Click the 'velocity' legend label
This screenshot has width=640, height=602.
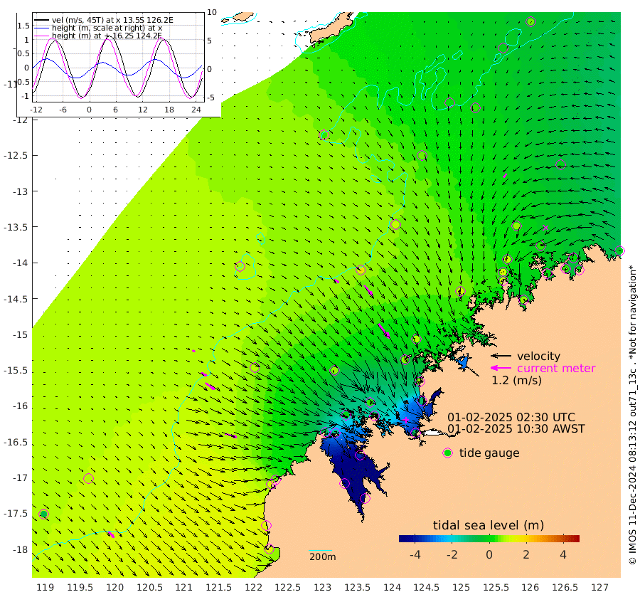coord(538,356)
